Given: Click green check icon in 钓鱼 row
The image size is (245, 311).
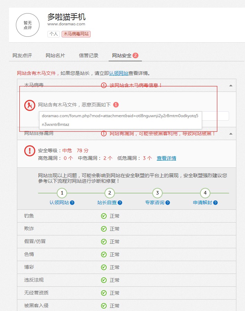Looking at the screenshot, I should (104, 216).
